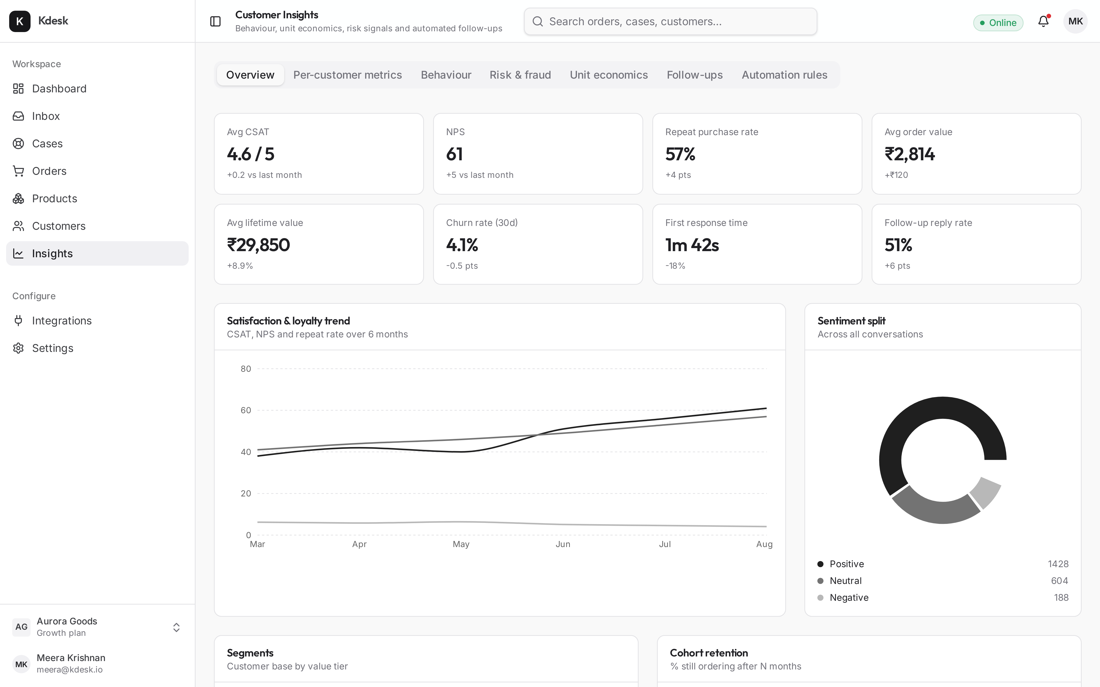The image size is (1100, 687).
Task: Click the 1428 Positive count
Action: tap(1058, 564)
